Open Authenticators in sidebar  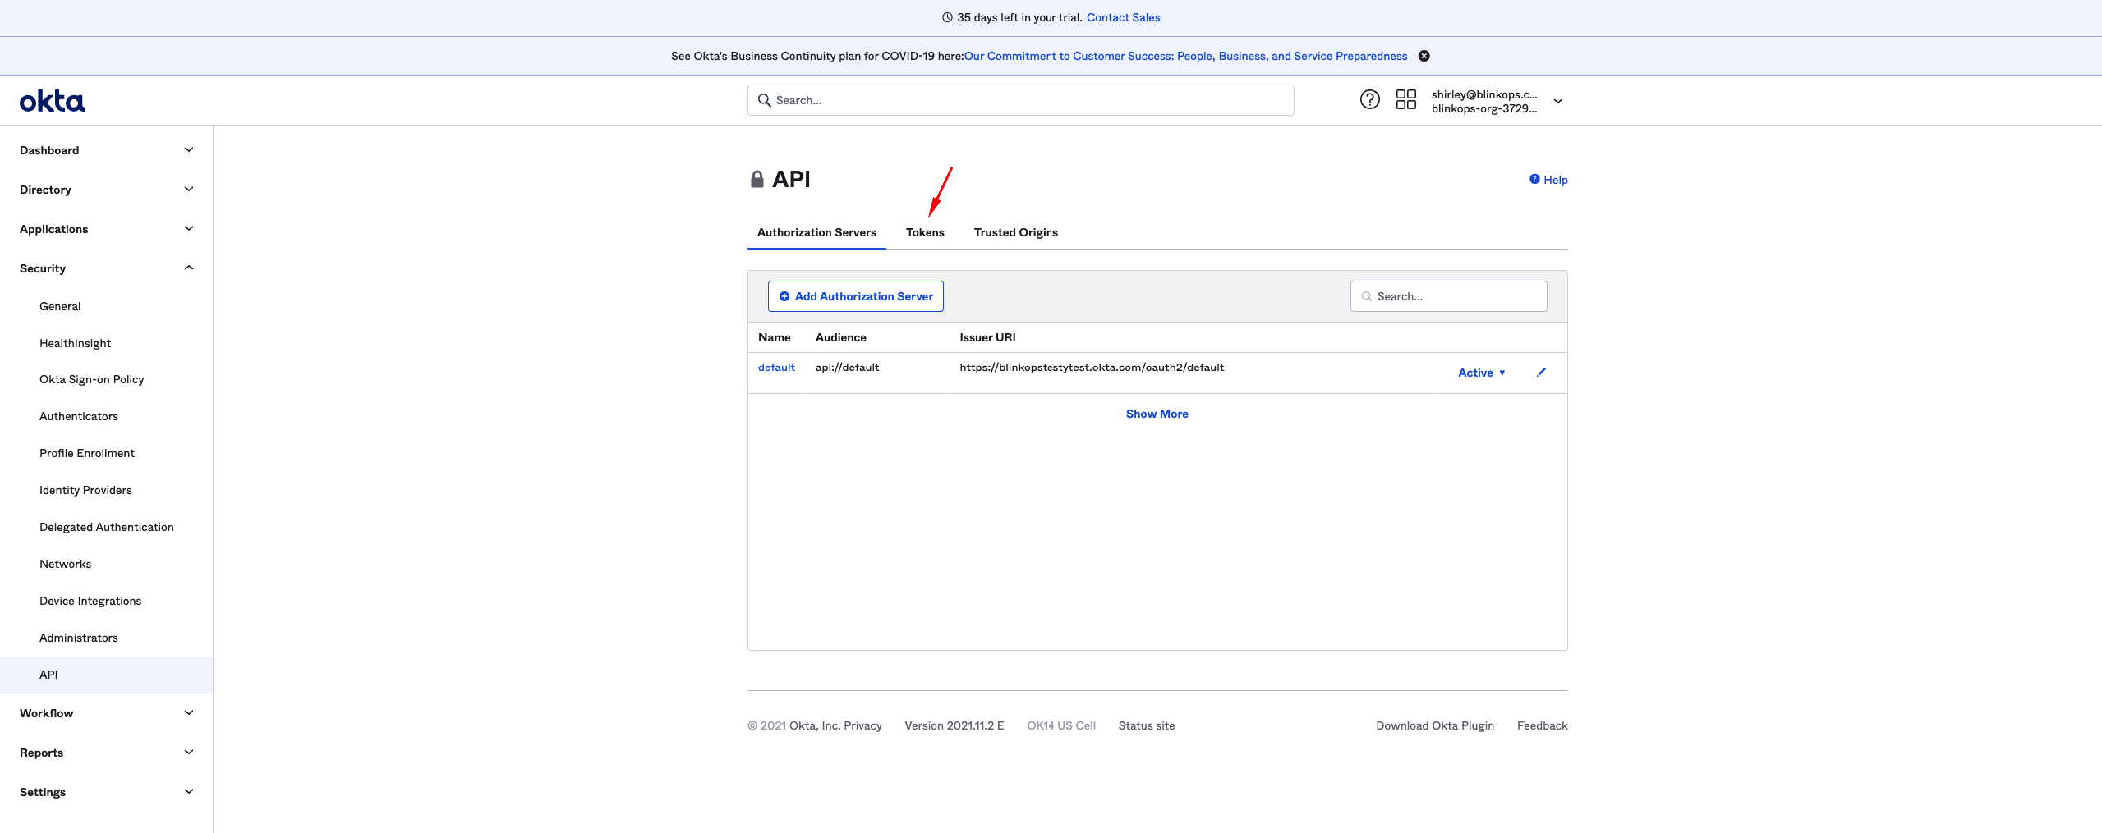[x=79, y=416]
